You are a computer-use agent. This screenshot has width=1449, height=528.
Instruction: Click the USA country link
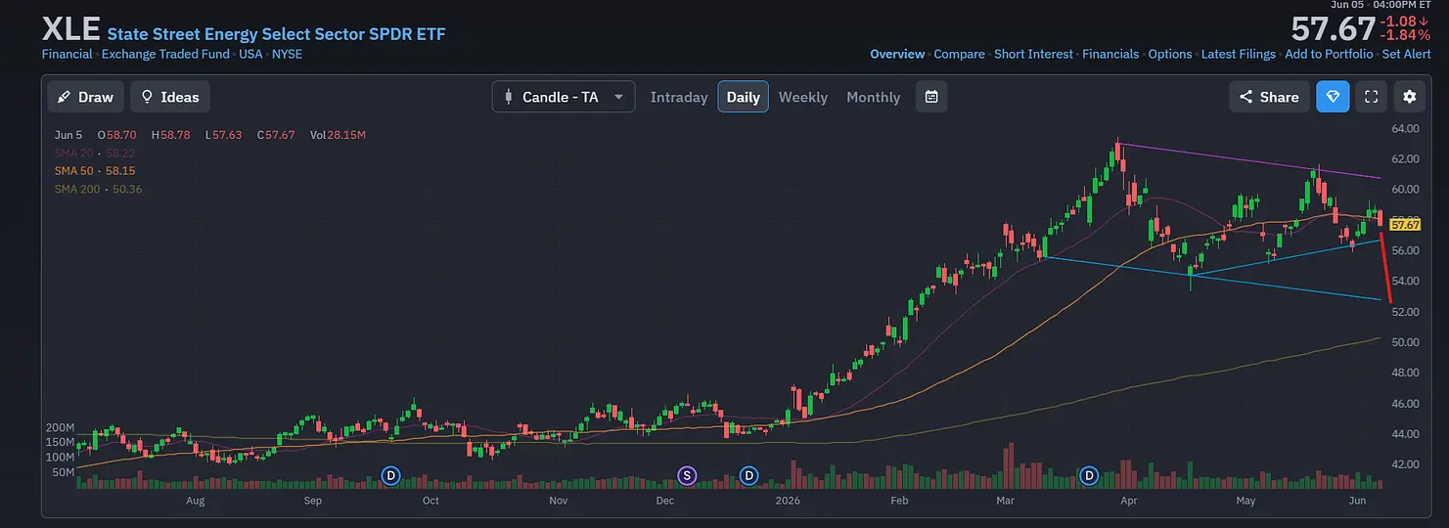(x=250, y=54)
